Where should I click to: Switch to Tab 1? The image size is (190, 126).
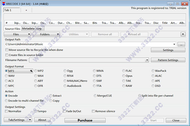[12, 10]
